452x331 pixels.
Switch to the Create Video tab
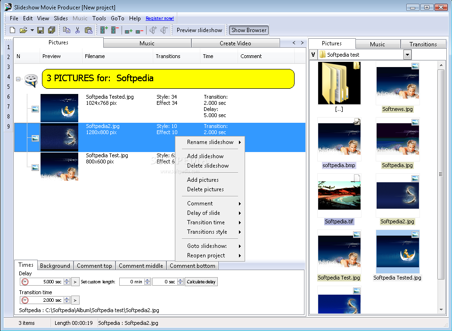tap(235, 43)
